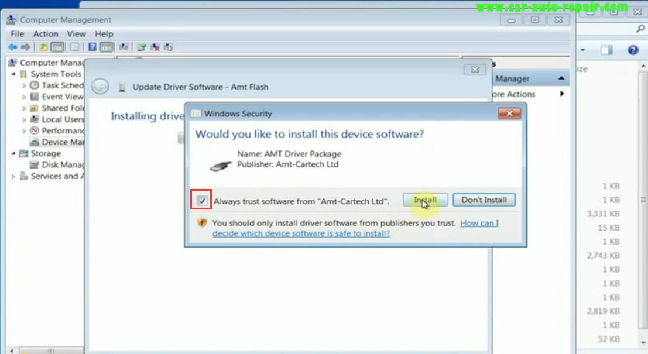Toggle 'Always trust software from Amt-Cartech Ltd' checkbox
648x354 pixels.
(x=202, y=201)
